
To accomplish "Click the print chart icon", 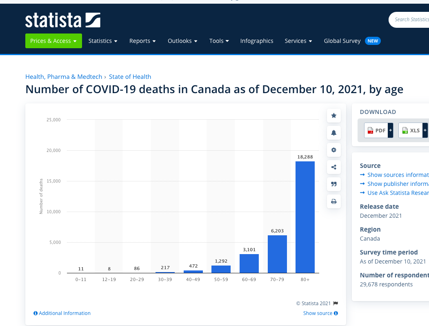I will tap(333, 201).
